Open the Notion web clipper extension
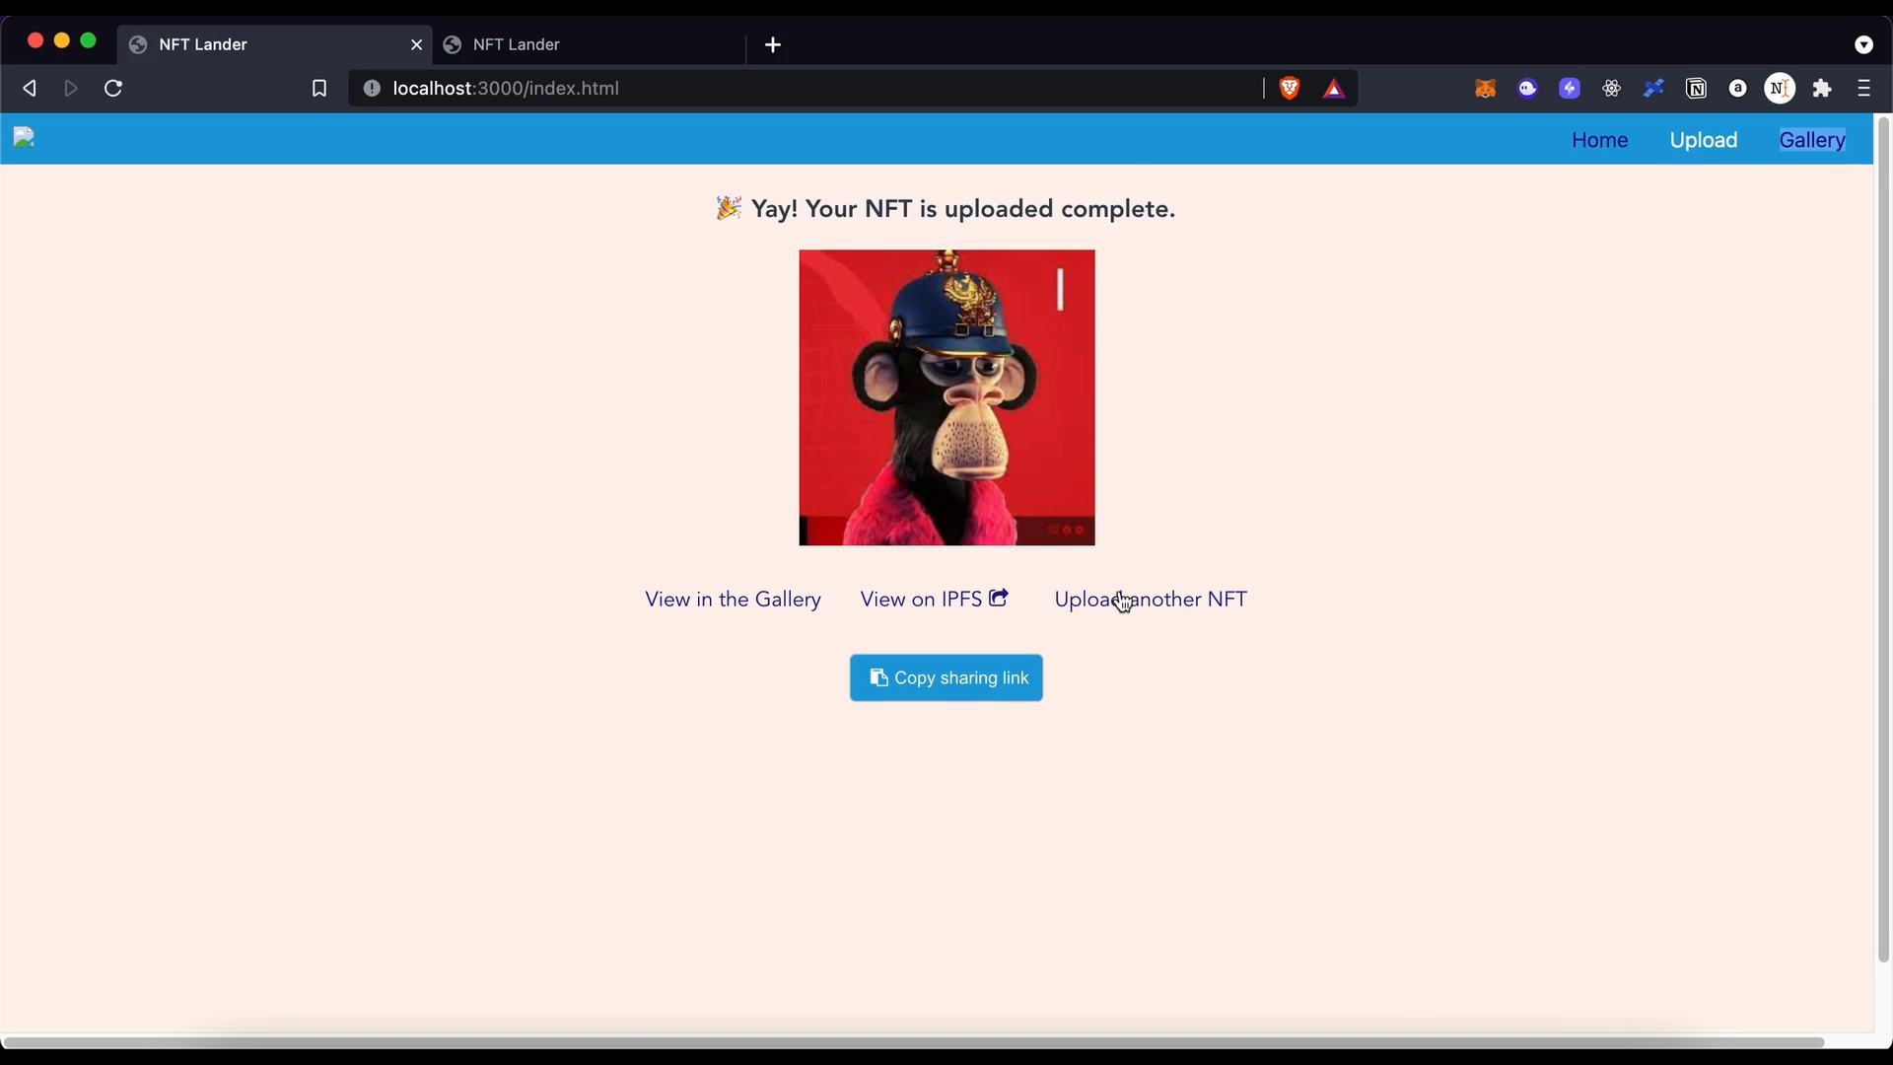Image resolution: width=1893 pixels, height=1065 pixels. coord(1696,89)
